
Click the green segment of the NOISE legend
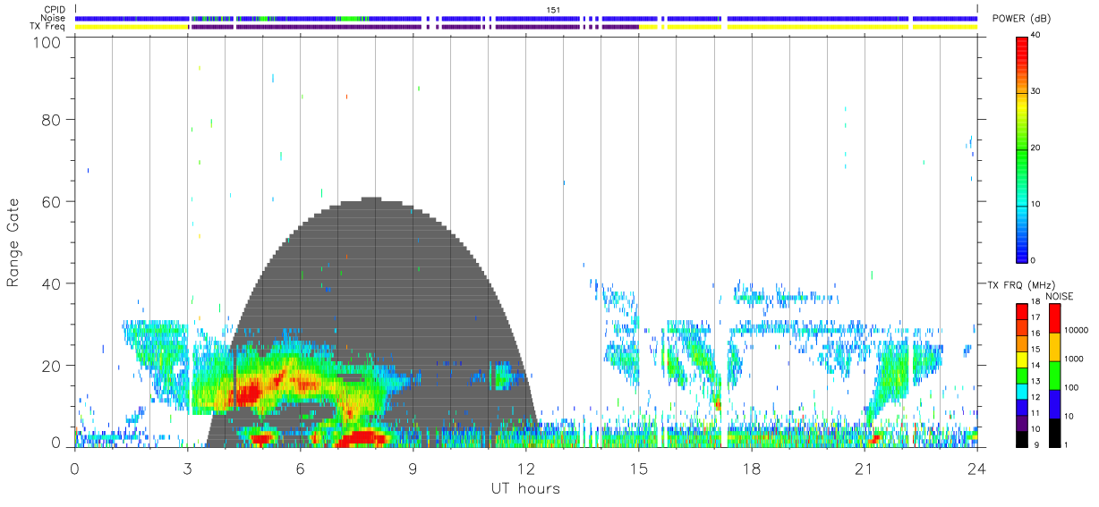point(1055,376)
